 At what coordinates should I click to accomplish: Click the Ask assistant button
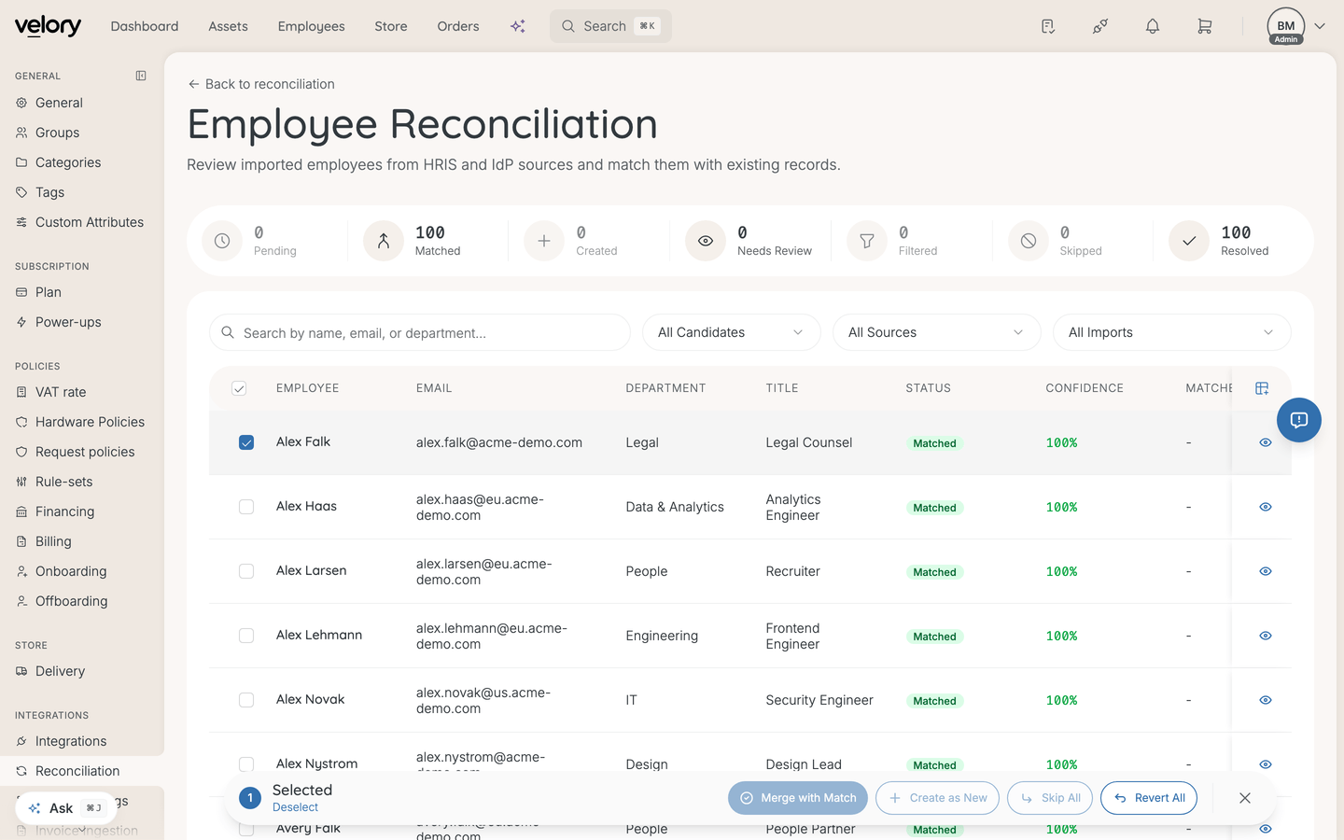64,808
